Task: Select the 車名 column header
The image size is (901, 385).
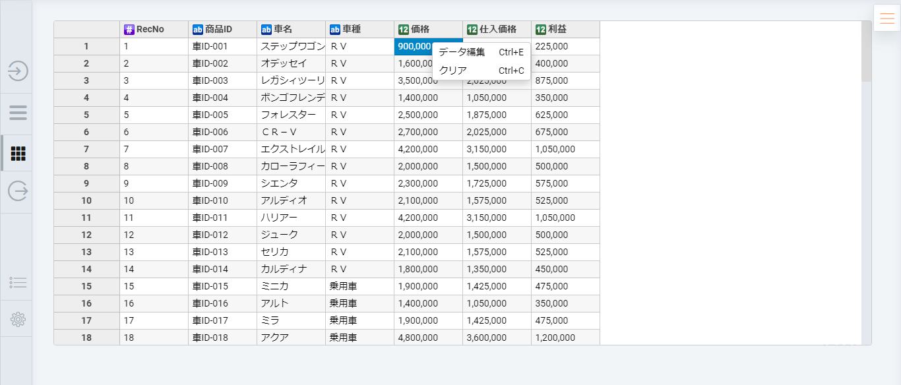Action: tap(291, 30)
